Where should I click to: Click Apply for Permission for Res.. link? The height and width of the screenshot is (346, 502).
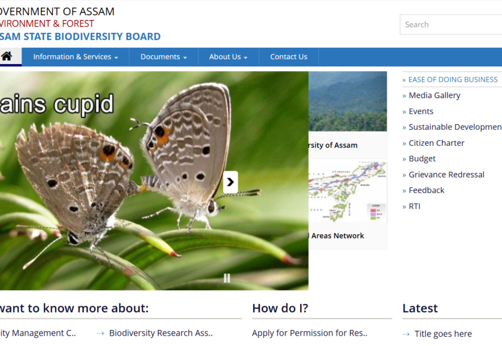(x=309, y=333)
